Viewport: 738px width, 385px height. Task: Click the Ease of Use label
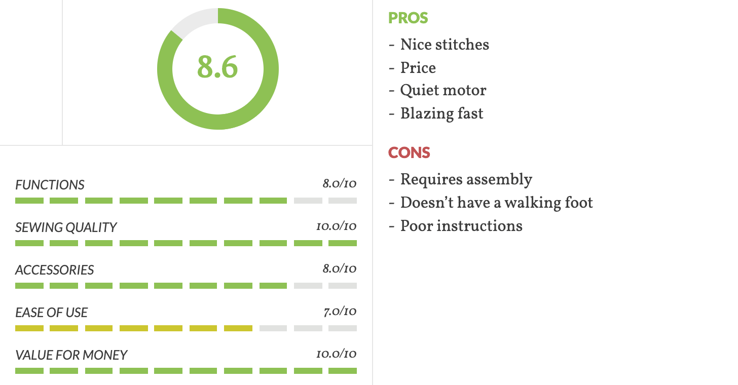pos(52,313)
